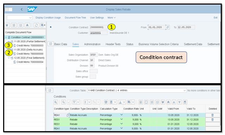The height and width of the screenshot is (135, 225).
Task: Click the Sum total icon in Conditions toolbar
Action: [x=85, y=102]
